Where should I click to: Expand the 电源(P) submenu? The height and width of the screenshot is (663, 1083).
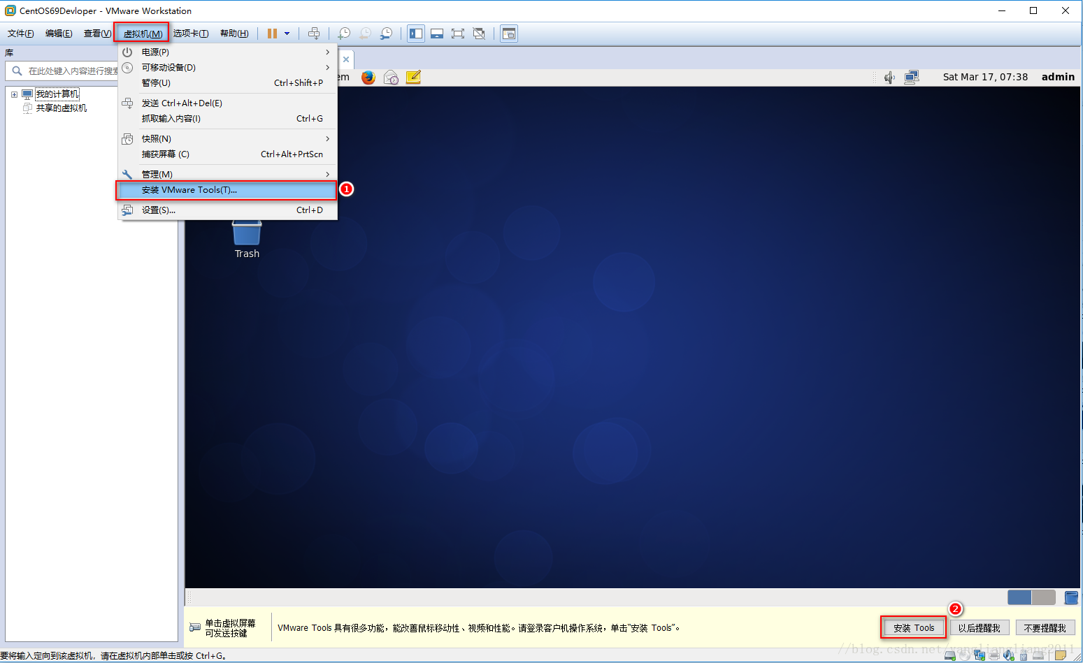click(x=227, y=52)
